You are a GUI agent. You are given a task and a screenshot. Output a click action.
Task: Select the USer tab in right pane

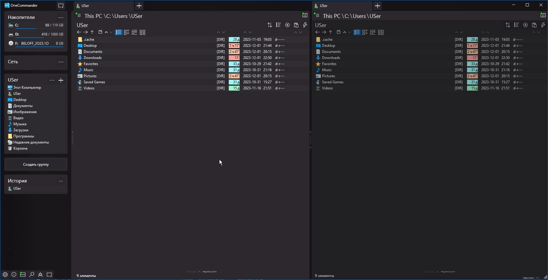pyautogui.click(x=342, y=5)
